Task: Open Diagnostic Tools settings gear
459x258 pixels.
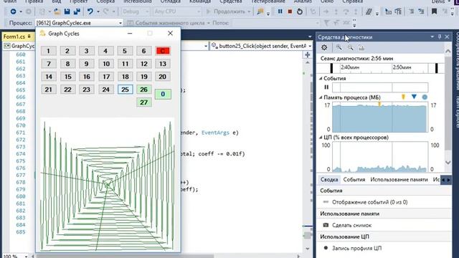Action: click(x=324, y=47)
